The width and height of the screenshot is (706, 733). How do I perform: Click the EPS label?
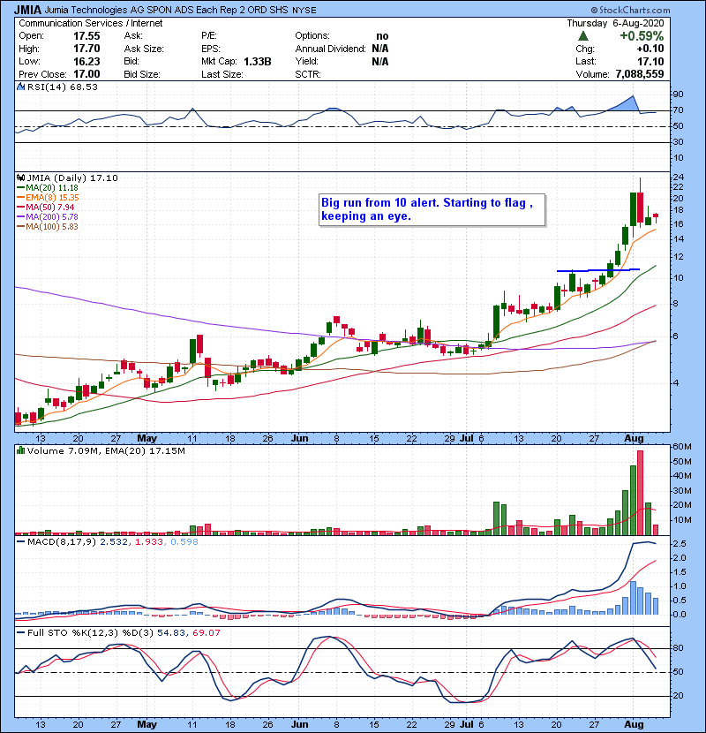[211, 49]
